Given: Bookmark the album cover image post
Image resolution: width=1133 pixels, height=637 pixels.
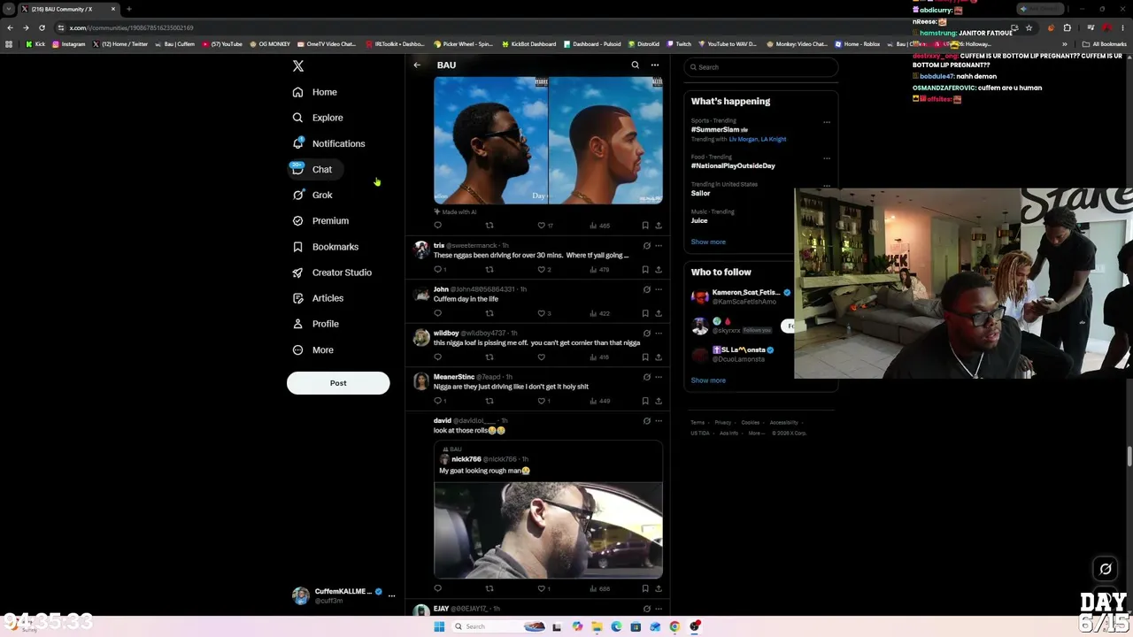Looking at the screenshot, I should [x=645, y=226].
